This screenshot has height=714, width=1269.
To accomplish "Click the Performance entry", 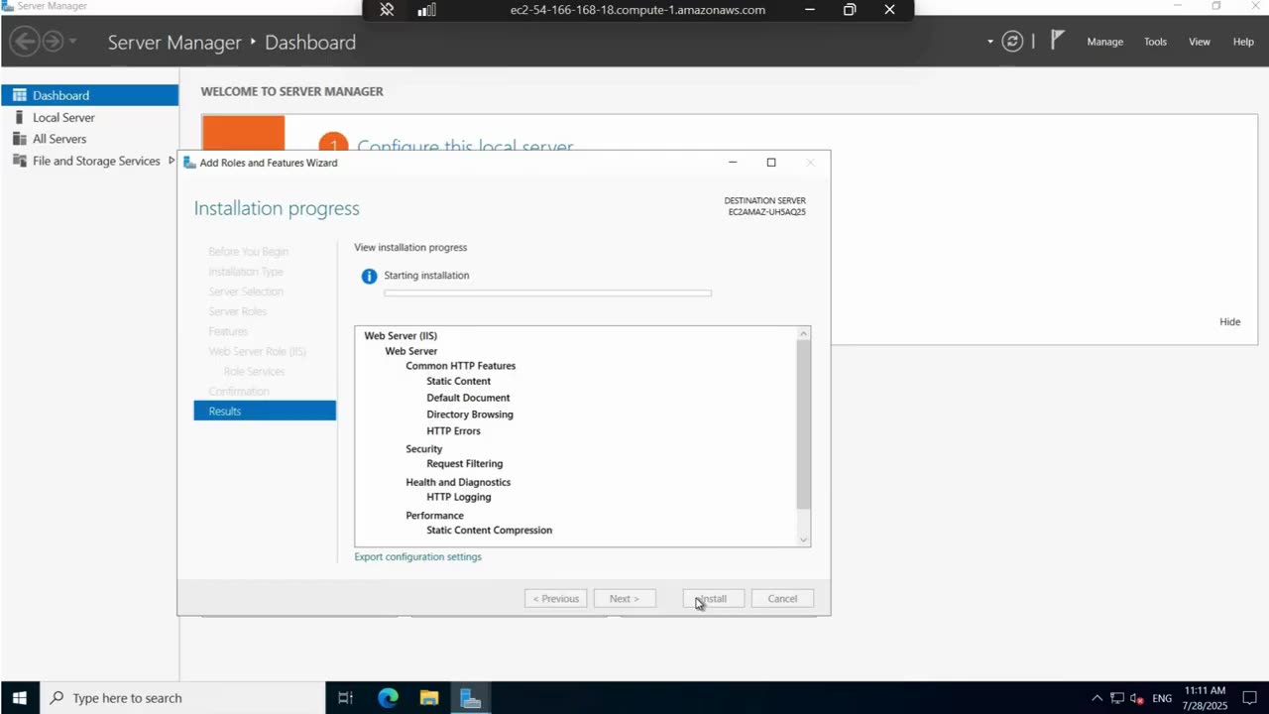I will (434, 516).
